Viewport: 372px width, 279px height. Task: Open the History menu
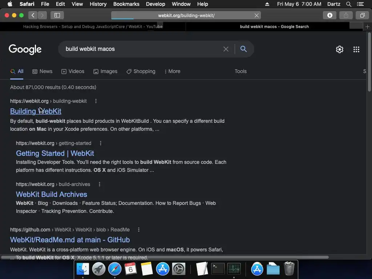click(98, 4)
